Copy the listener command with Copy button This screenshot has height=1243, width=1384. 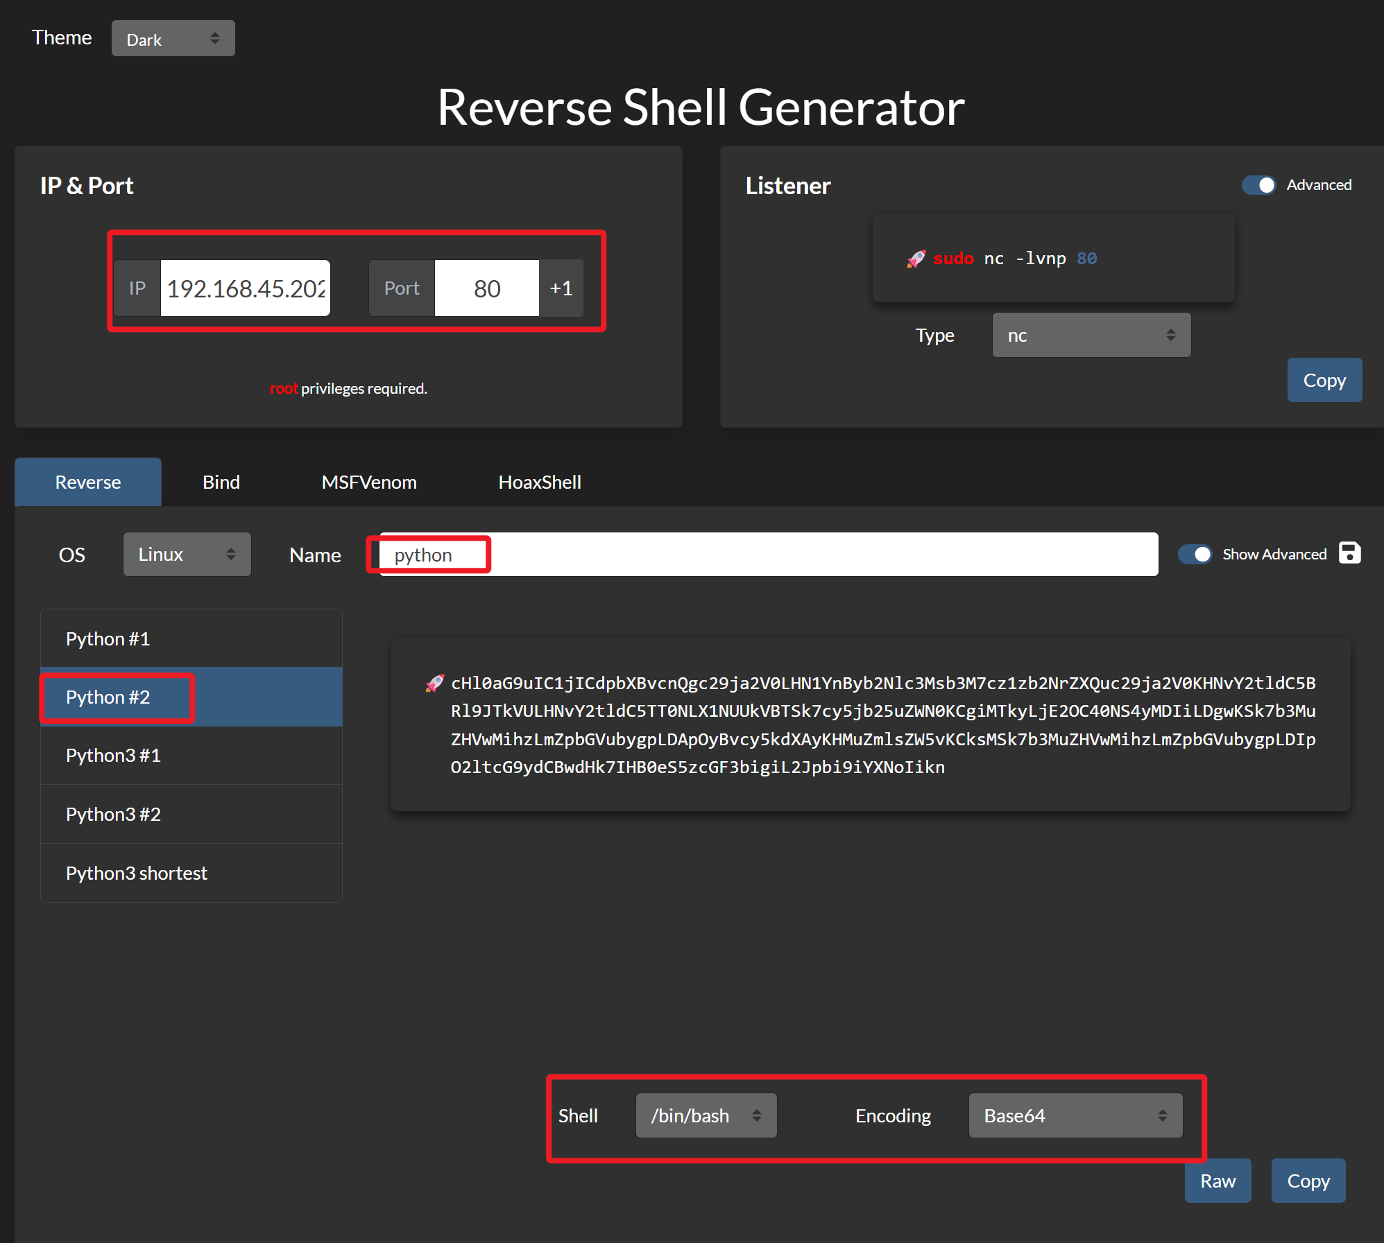[1324, 381]
